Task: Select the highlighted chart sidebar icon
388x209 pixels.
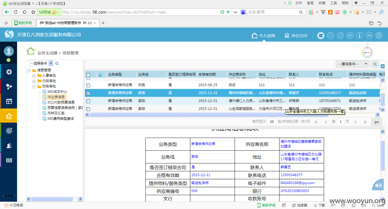Action: click(9, 116)
